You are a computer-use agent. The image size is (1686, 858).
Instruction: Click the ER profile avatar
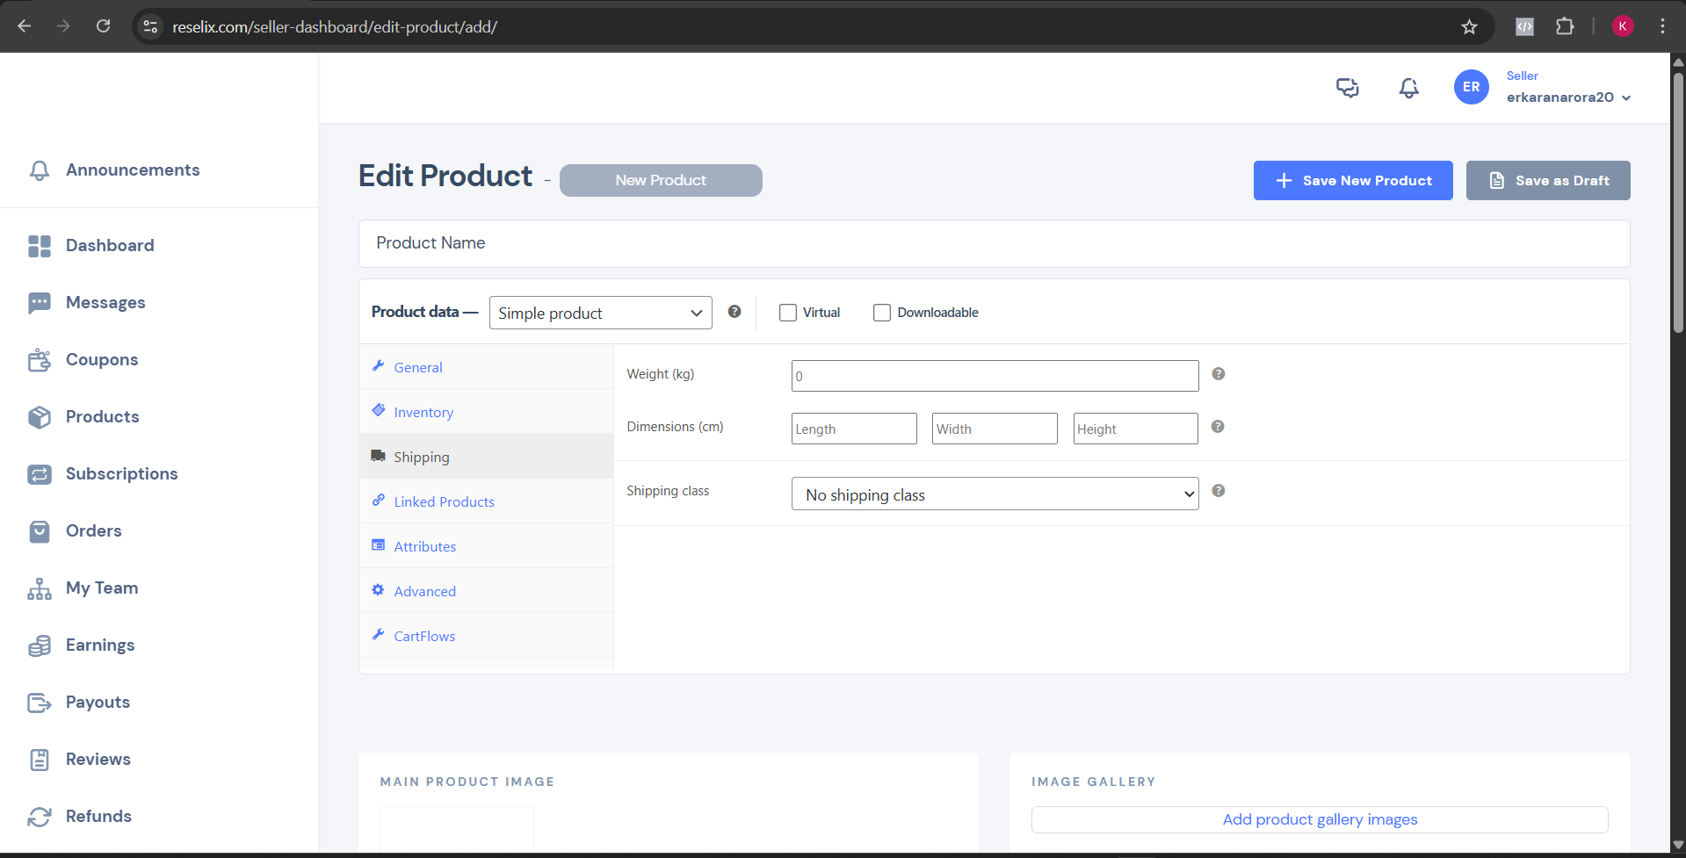click(1471, 87)
